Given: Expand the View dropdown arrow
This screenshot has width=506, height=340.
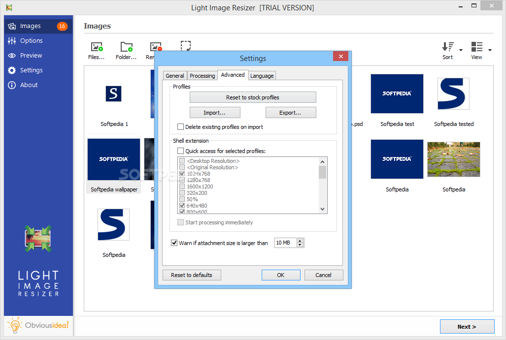Looking at the screenshot, I should pos(490,50).
